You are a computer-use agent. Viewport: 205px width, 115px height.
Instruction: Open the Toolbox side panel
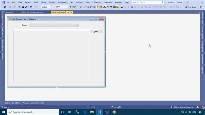point(2,56)
